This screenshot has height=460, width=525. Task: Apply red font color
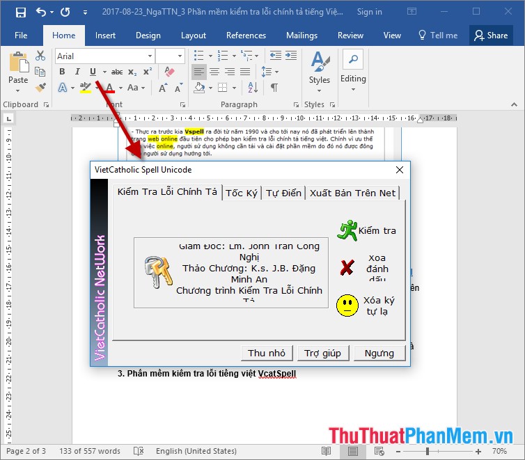(109, 88)
